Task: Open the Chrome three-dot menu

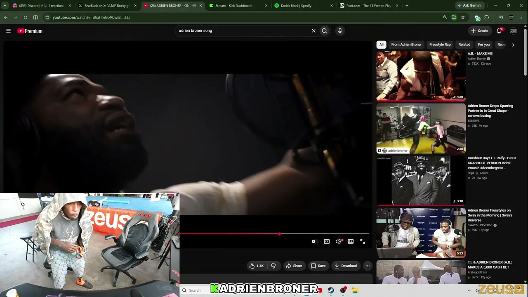Action: point(522,17)
